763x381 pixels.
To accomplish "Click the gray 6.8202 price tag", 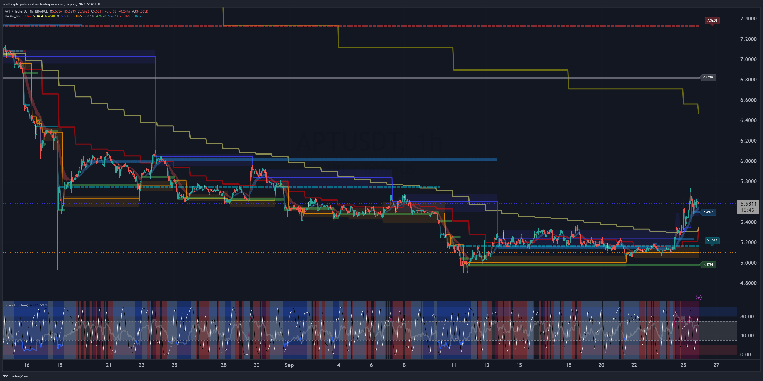I will coord(708,77).
